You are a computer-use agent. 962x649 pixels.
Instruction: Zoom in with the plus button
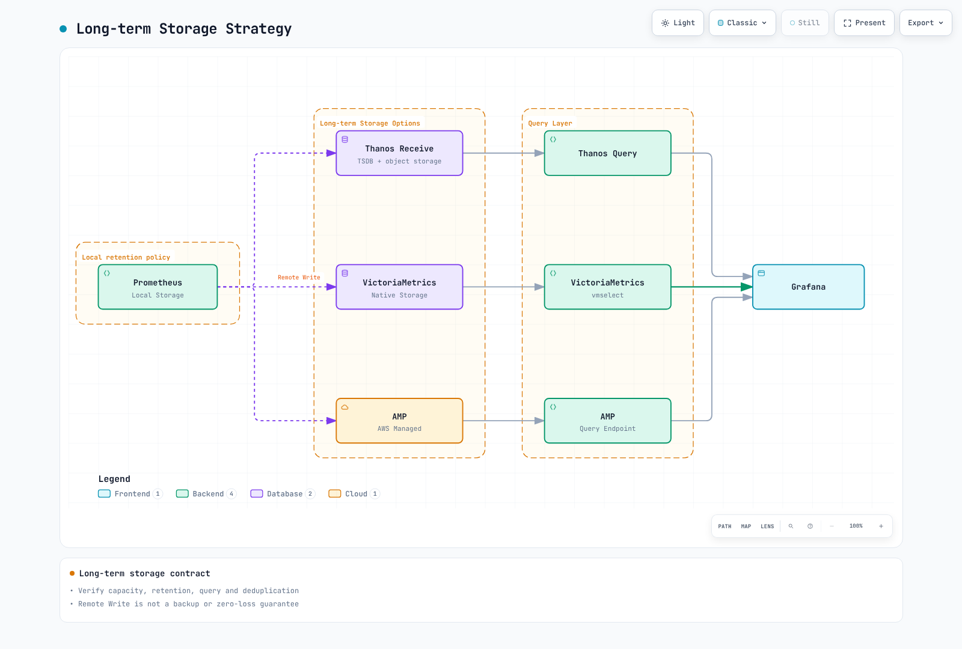tap(881, 526)
